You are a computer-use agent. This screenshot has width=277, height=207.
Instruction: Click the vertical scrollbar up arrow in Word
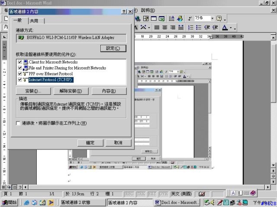[x=273, y=38]
